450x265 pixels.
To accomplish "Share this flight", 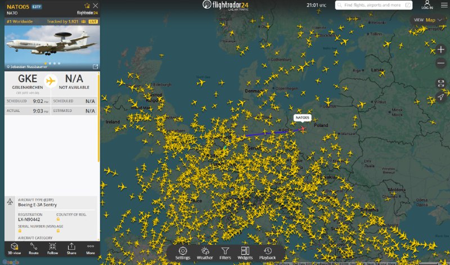I will [71, 249].
